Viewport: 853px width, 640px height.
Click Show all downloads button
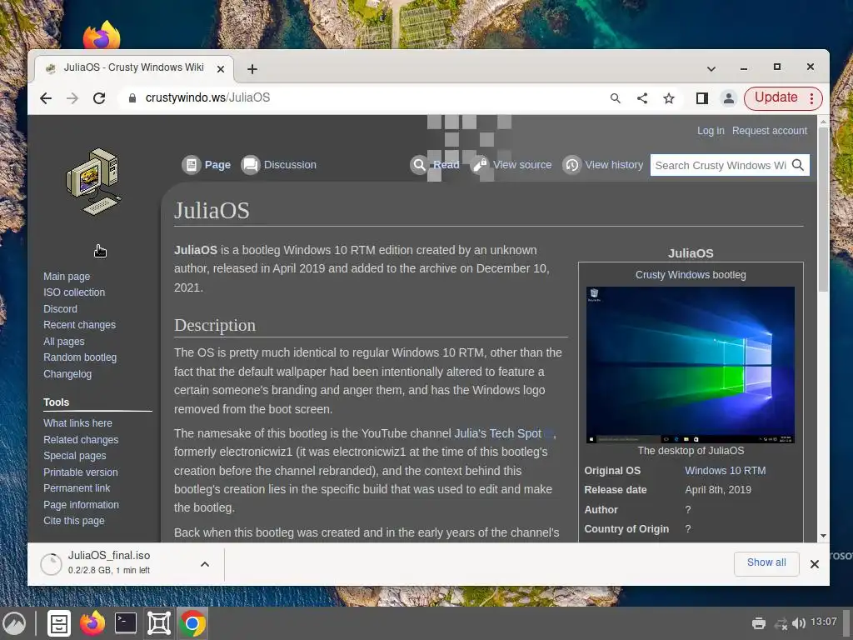766,562
